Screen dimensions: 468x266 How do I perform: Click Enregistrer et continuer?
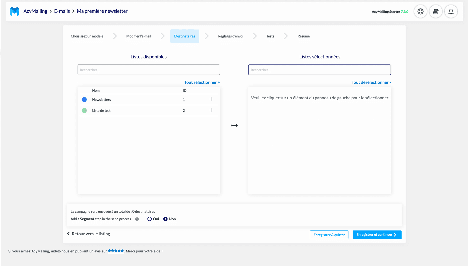[377, 235]
